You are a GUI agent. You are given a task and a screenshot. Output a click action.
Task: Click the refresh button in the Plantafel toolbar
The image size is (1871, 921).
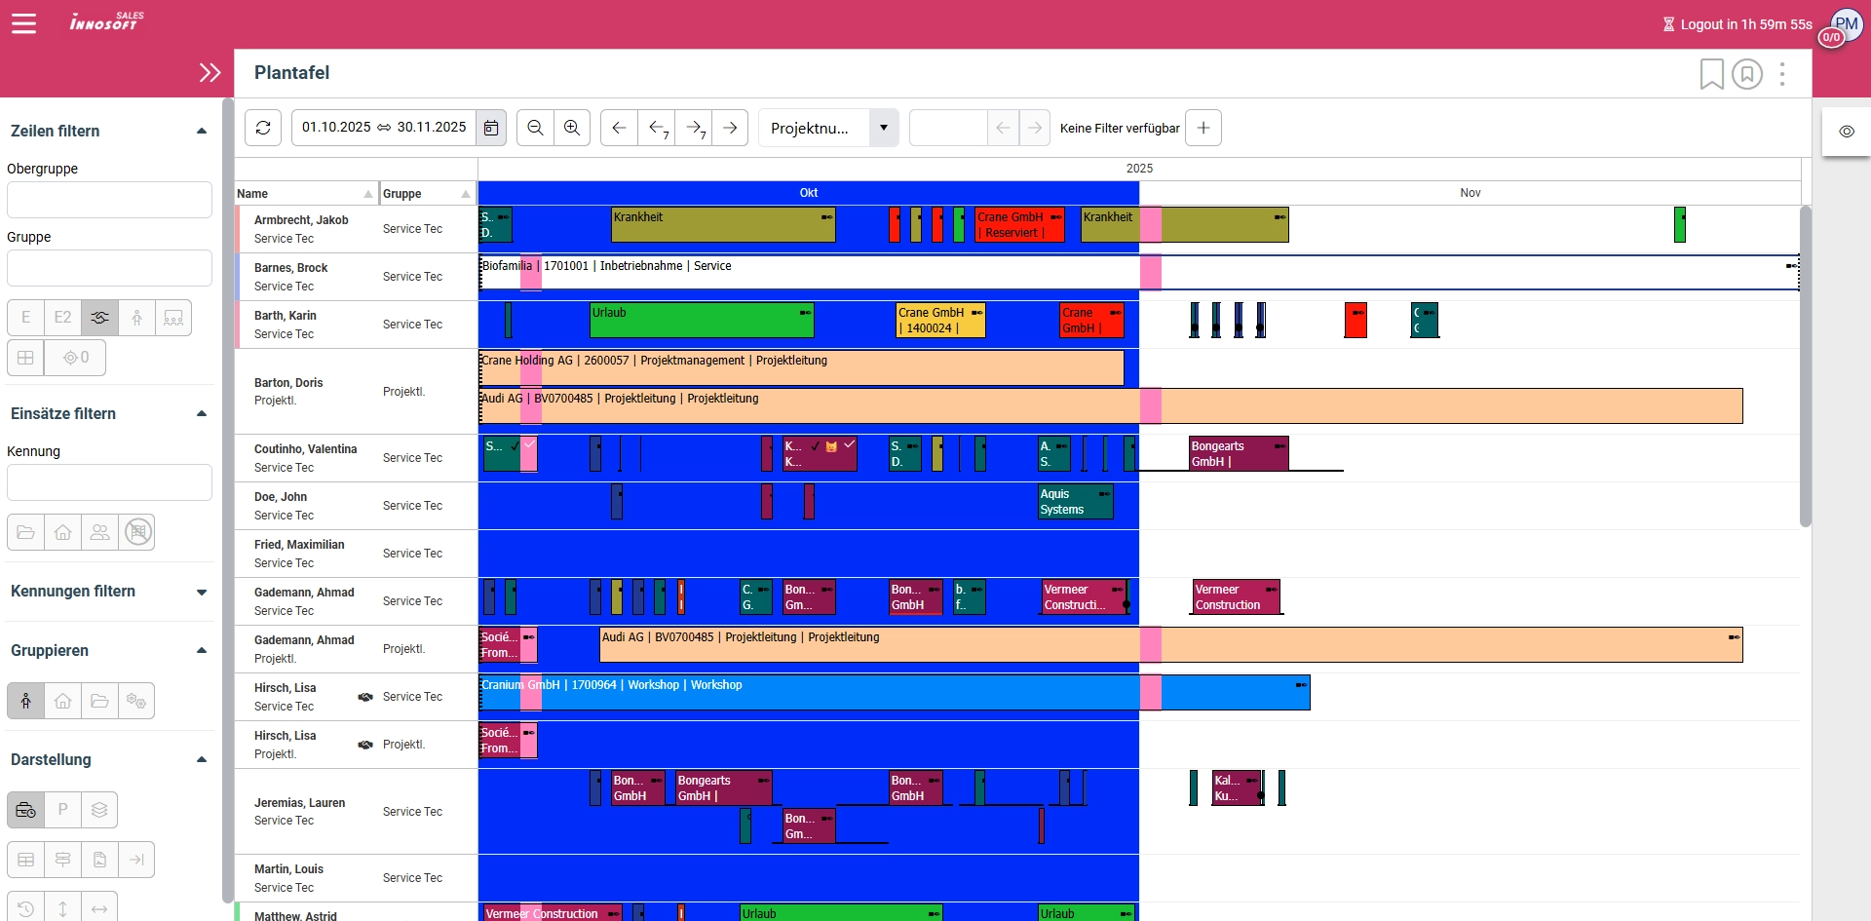tap(263, 128)
